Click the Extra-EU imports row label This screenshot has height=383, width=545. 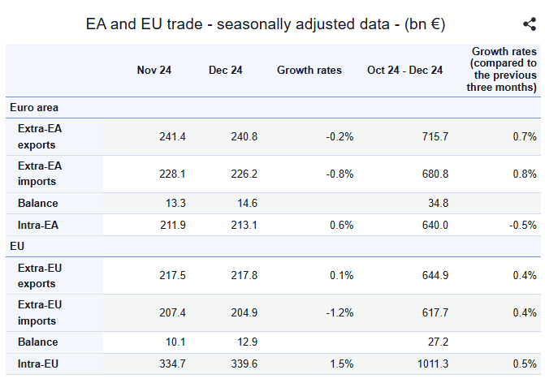(x=40, y=312)
